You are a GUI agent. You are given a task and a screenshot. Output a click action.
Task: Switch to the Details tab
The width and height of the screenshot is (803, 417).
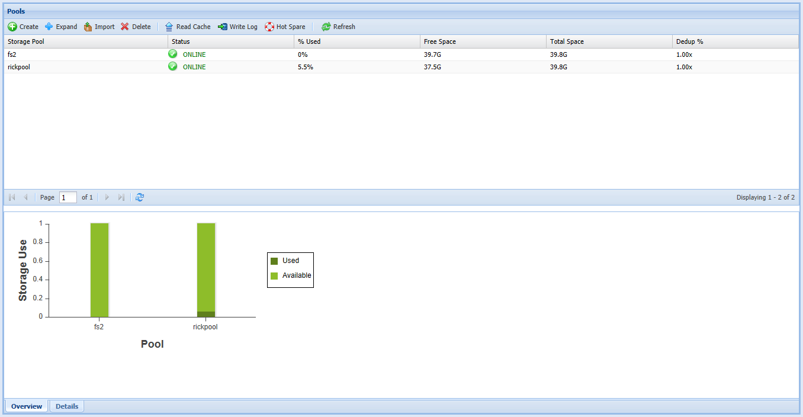click(x=67, y=406)
